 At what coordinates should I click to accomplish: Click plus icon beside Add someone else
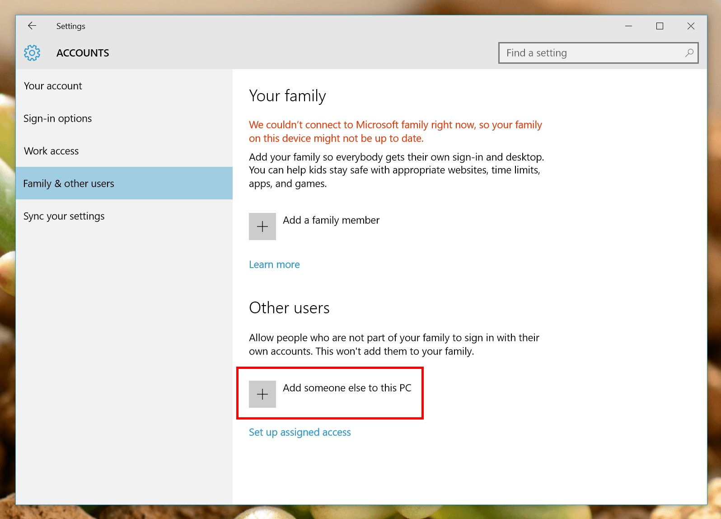[x=262, y=394]
